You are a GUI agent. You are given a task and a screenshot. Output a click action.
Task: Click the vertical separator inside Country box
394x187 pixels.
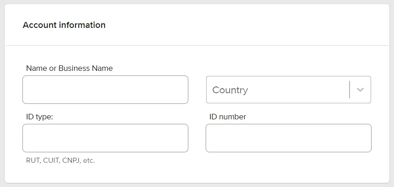point(350,90)
